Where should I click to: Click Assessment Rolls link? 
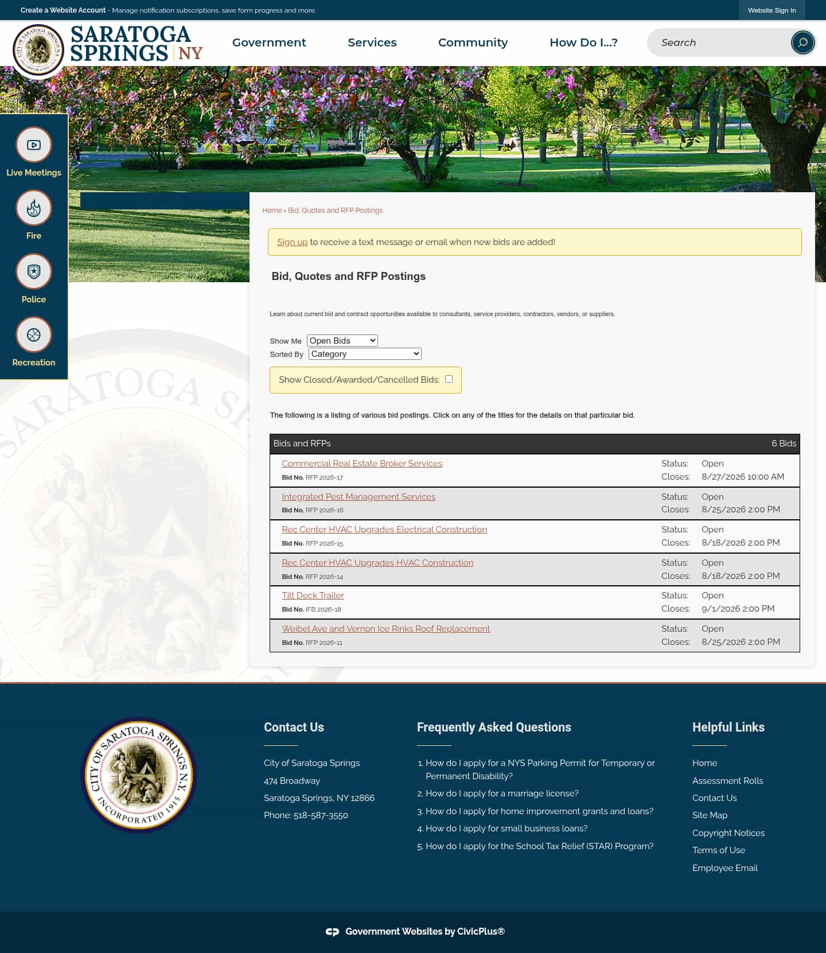(x=727, y=781)
